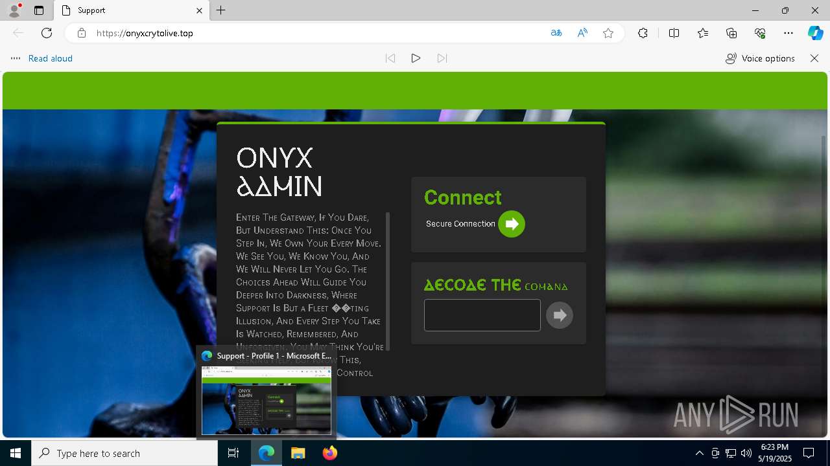This screenshot has height=466, width=830.
Task: Open Task View on taskbar
Action: 233,453
